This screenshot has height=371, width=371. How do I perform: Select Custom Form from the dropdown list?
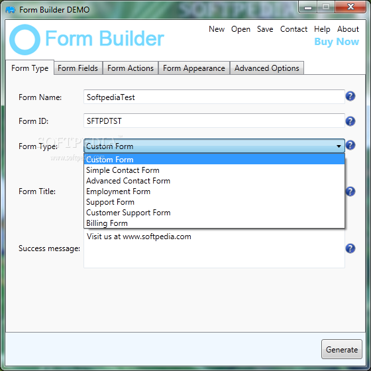point(214,159)
